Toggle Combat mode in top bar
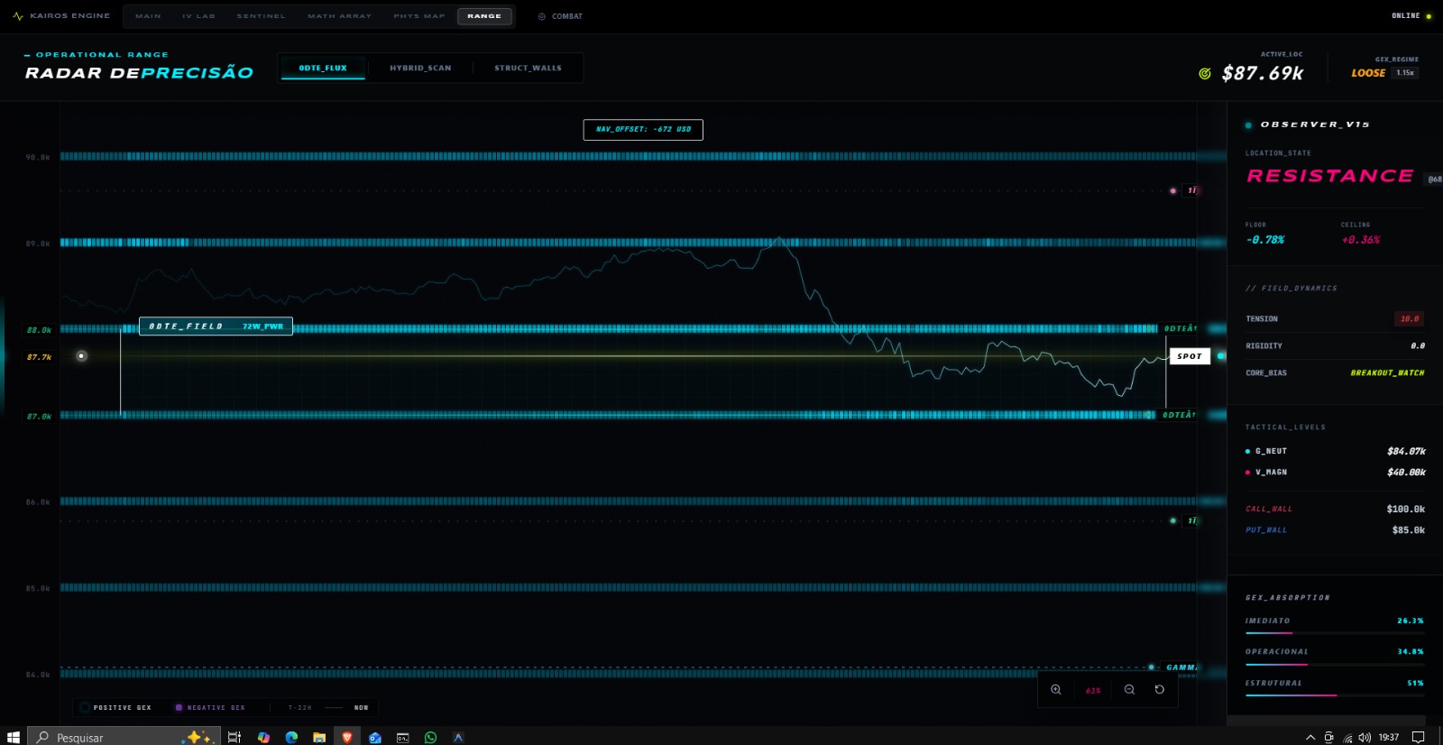The image size is (1443, 745). 560,16
